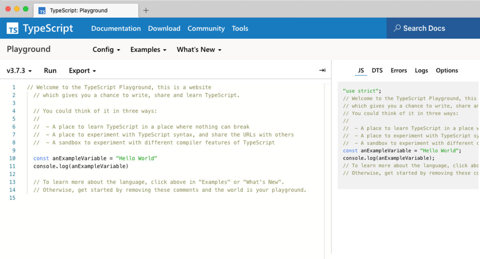
Task: Switch to the JS output tab
Action: [361, 70]
